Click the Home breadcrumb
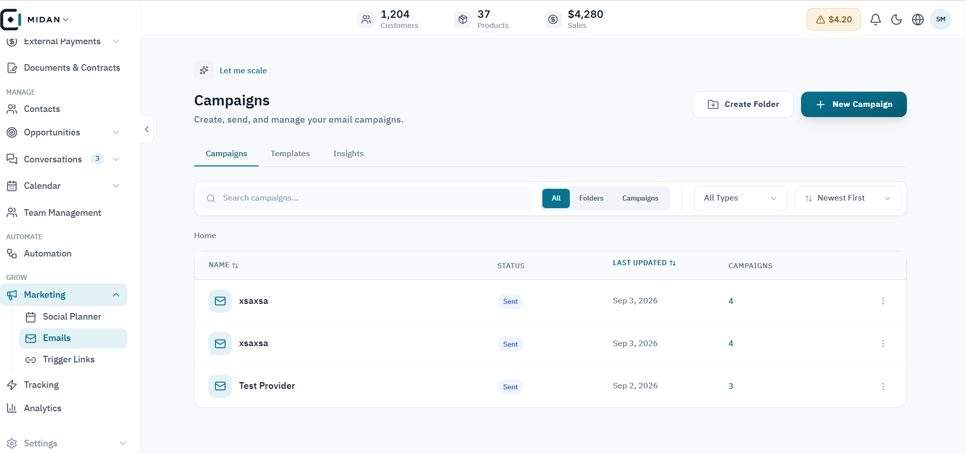 (x=205, y=236)
